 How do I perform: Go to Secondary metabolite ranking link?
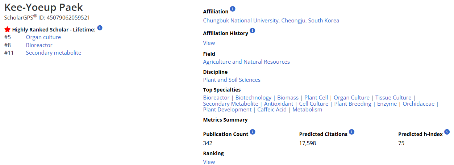[54, 53]
